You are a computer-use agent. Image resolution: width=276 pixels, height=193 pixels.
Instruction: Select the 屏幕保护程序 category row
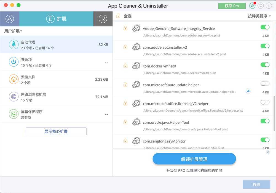pos(56,114)
